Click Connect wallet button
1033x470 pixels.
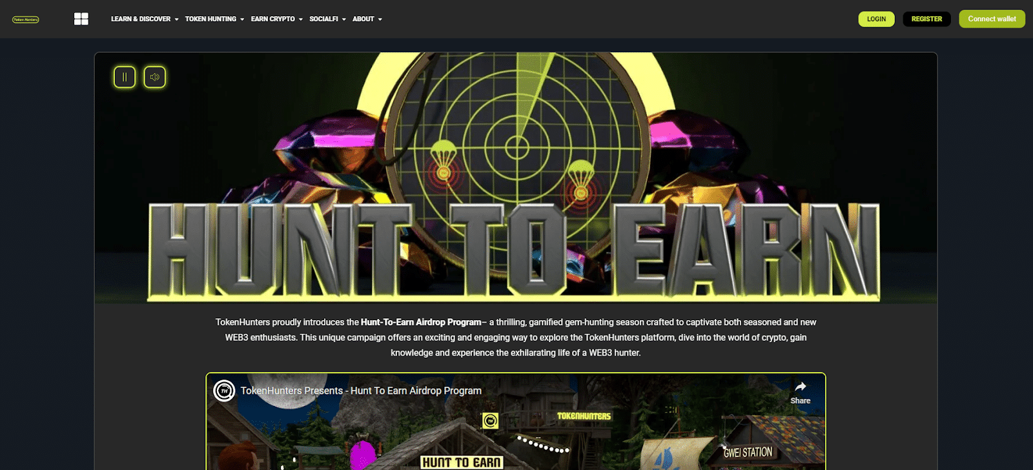pos(992,19)
